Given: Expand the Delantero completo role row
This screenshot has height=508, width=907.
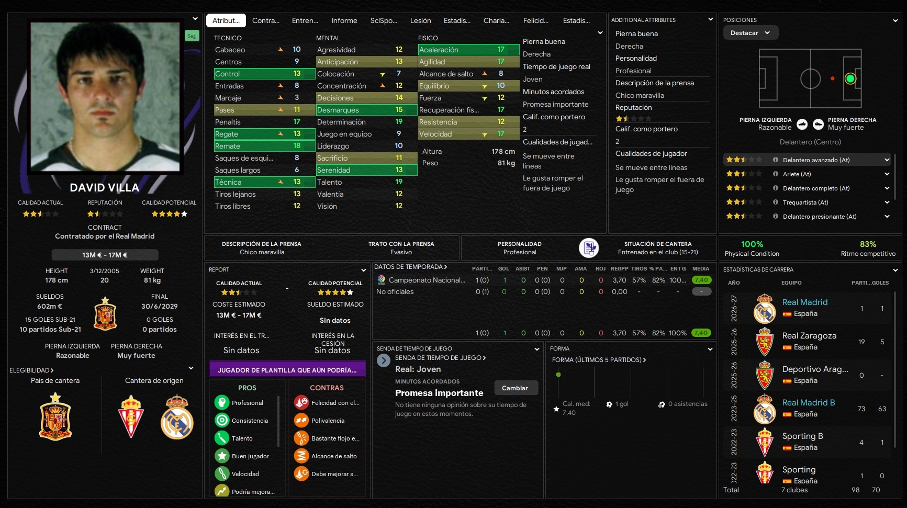Looking at the screenshot, I should point(887,188).
